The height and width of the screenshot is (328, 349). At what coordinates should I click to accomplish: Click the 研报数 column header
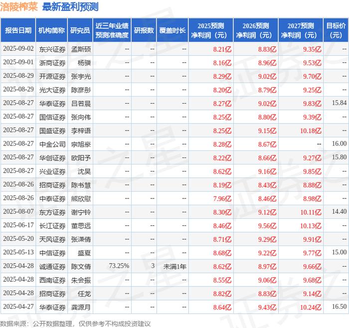pos(144,30)
